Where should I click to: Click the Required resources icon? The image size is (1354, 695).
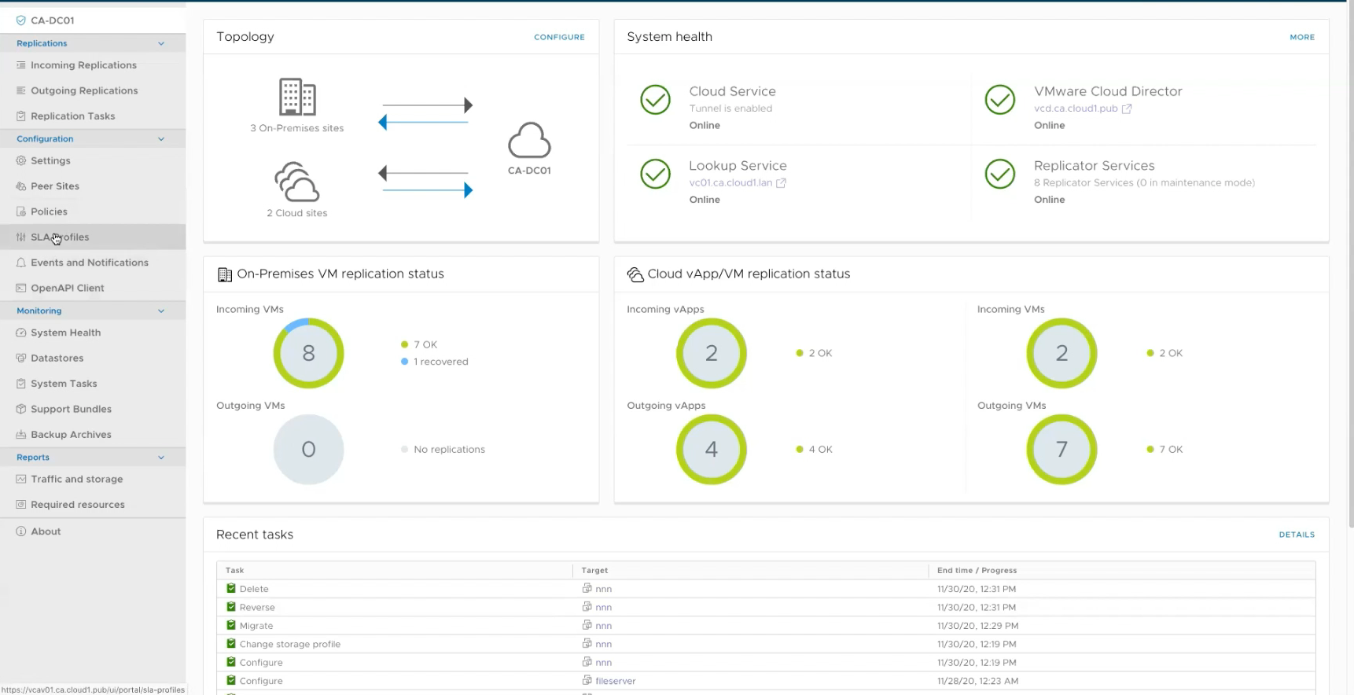pyautogui.click(x=21, y=505)
